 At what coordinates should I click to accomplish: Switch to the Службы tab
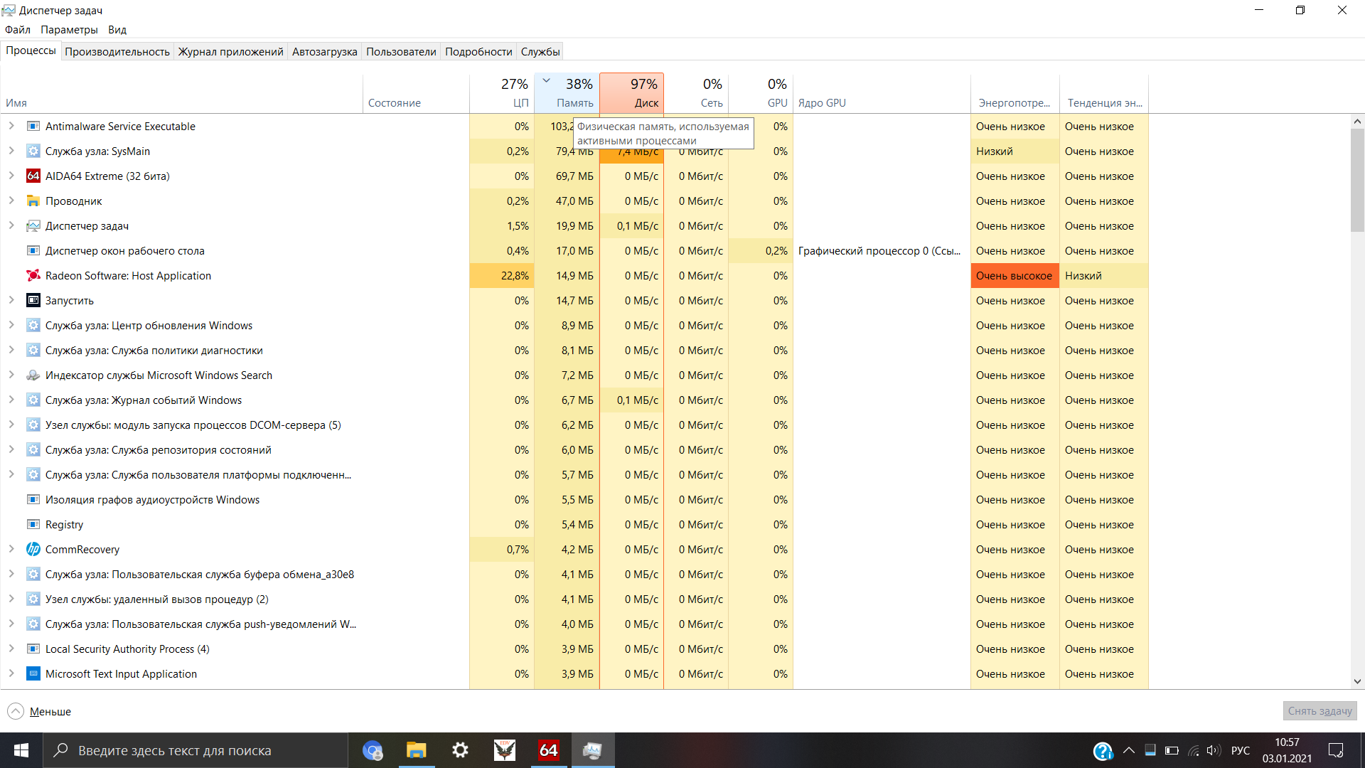(x=540, y=51)
